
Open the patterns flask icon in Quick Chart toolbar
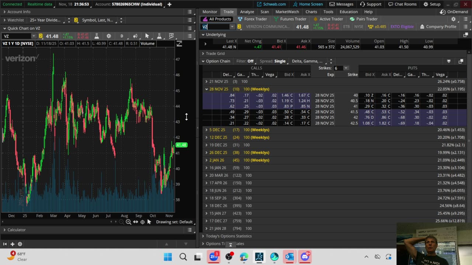[159, 36]
